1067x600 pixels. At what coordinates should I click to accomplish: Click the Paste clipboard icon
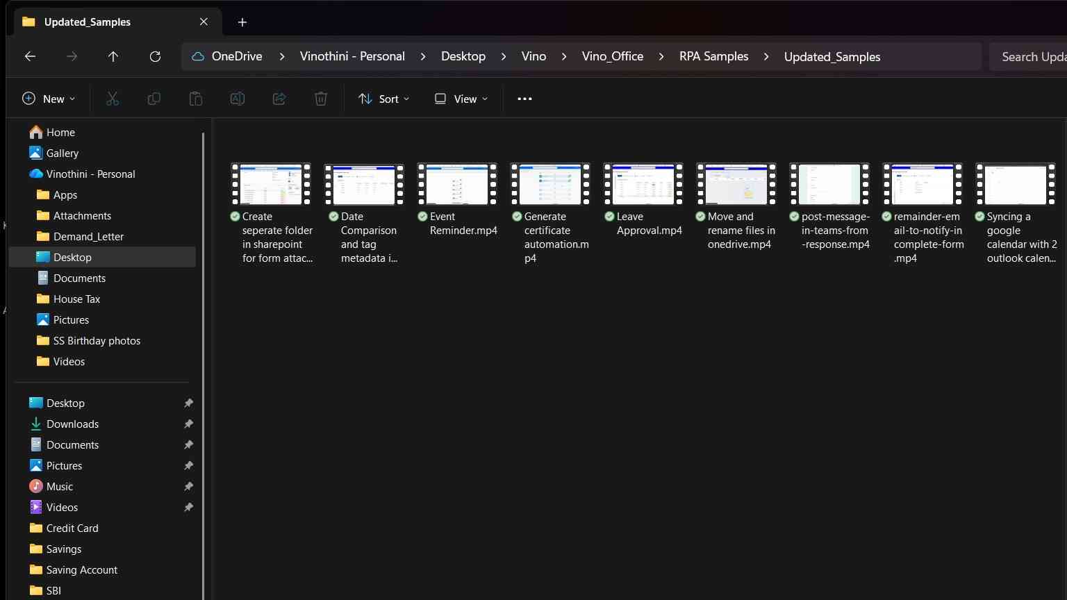point(196,99)
